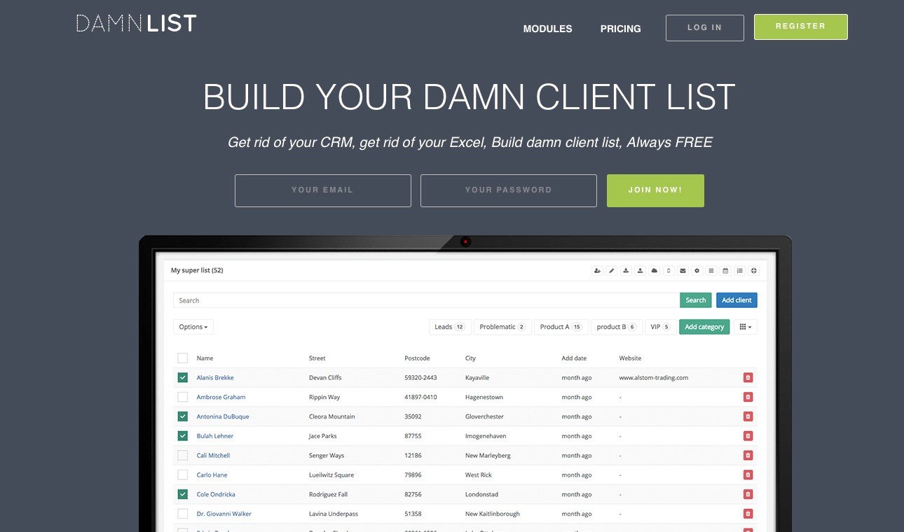This screenshot has height=532, width=904.
Task: Delete the Cali Mitchell row with its trash icon
Action: click(748, 455)
